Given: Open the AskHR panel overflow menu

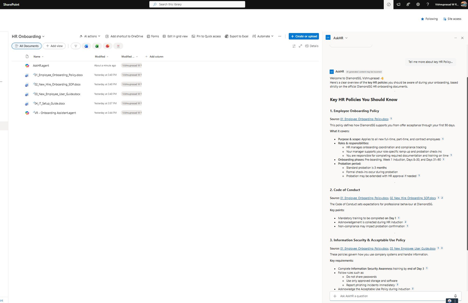Looking at the screenshot, I should pyautogui.click(x=456, y=38).
